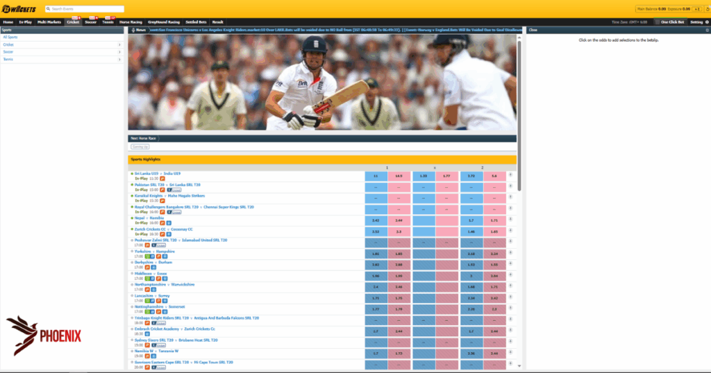711x373 pixels.
Task: Pin the Yorkshire v Hampshire match
Action: click(x=510, y=252)
